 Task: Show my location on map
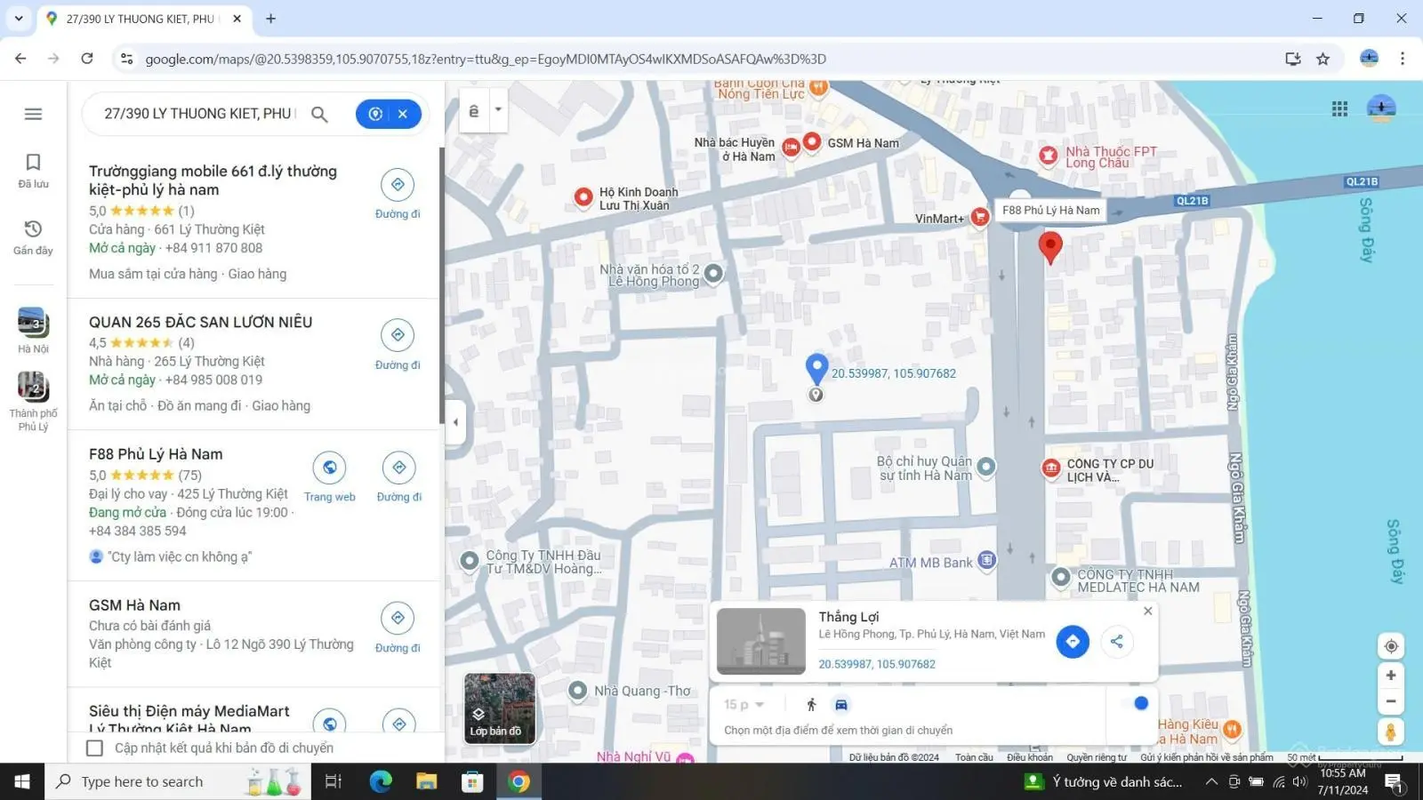(x=1391, y=646)
